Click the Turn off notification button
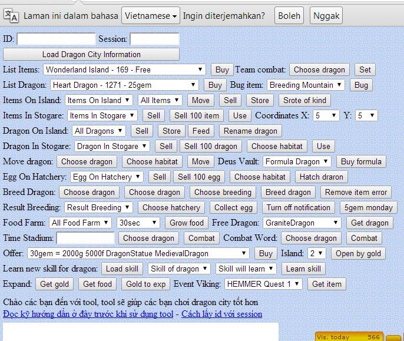 coord(299,207)
